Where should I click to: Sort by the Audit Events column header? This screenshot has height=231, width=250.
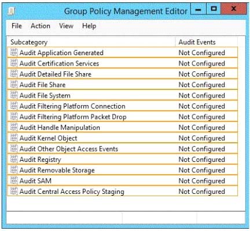point(207,42)
